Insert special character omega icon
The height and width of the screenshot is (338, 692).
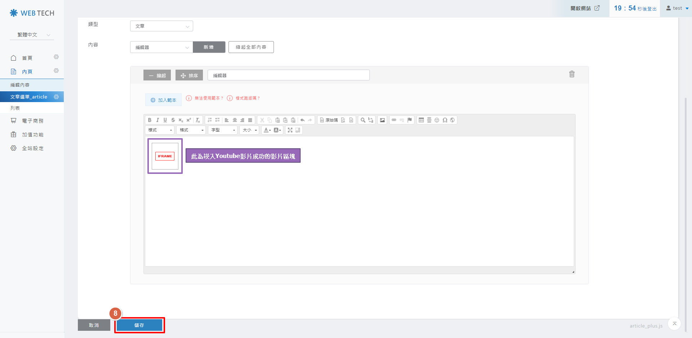tap(445, 120)
